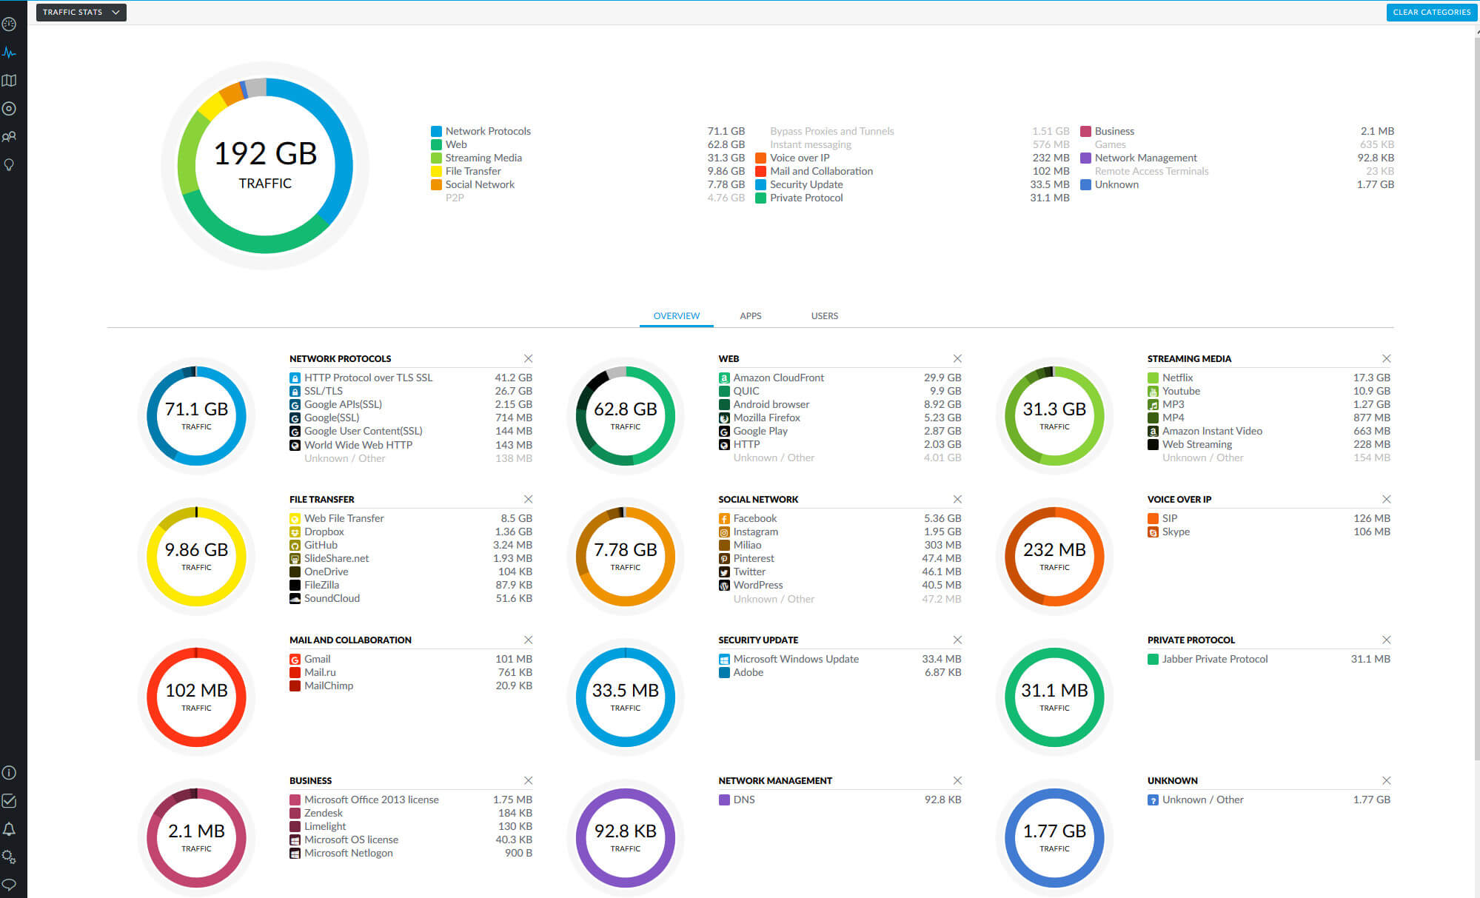Open the Clients people icon in the sidebar
This screenshot has height=898, width=1480.
[x=10, y=137]
